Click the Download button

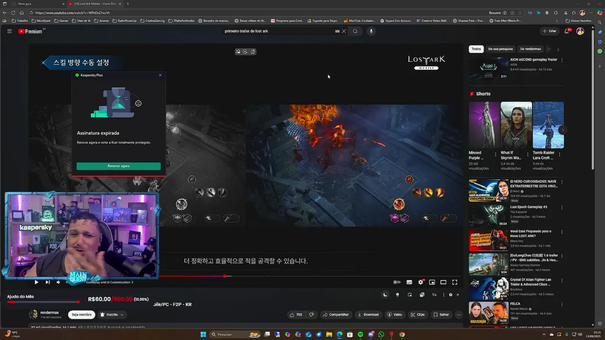click(x=368, y=314)
